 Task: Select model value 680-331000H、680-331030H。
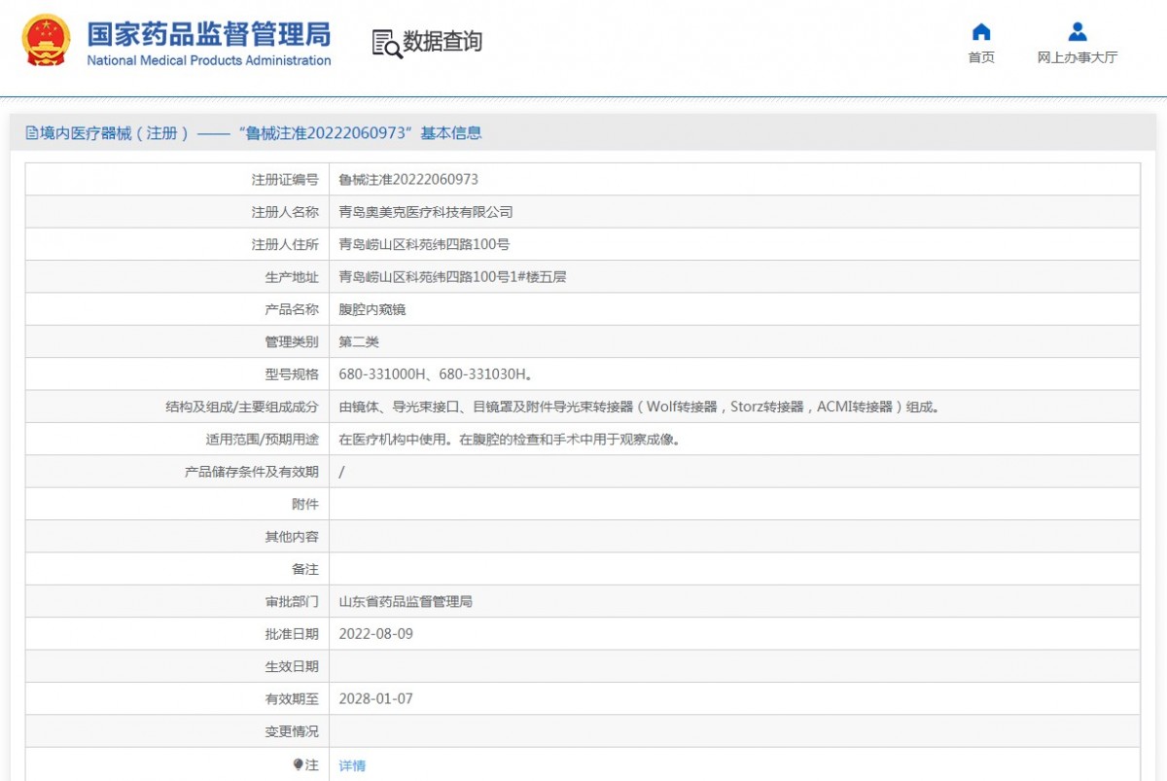(x=435, y=374)
